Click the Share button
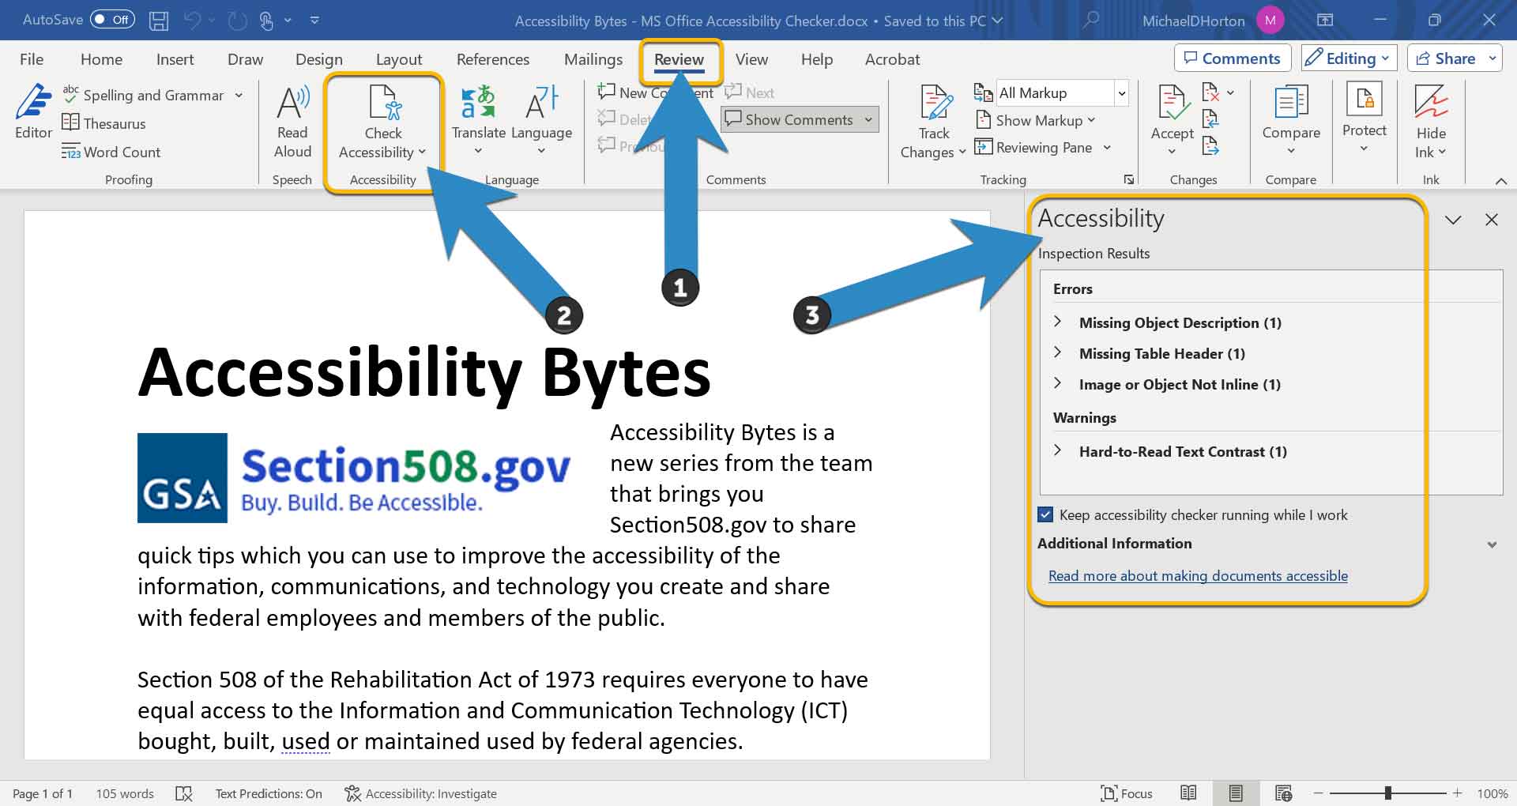Image resolution: width=1517 pixels, height=806 pixels. (x=1445, y=58)
